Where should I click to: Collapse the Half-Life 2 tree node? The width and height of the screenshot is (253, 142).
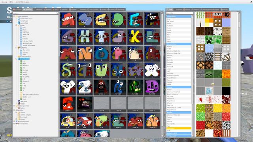(16, 48)
